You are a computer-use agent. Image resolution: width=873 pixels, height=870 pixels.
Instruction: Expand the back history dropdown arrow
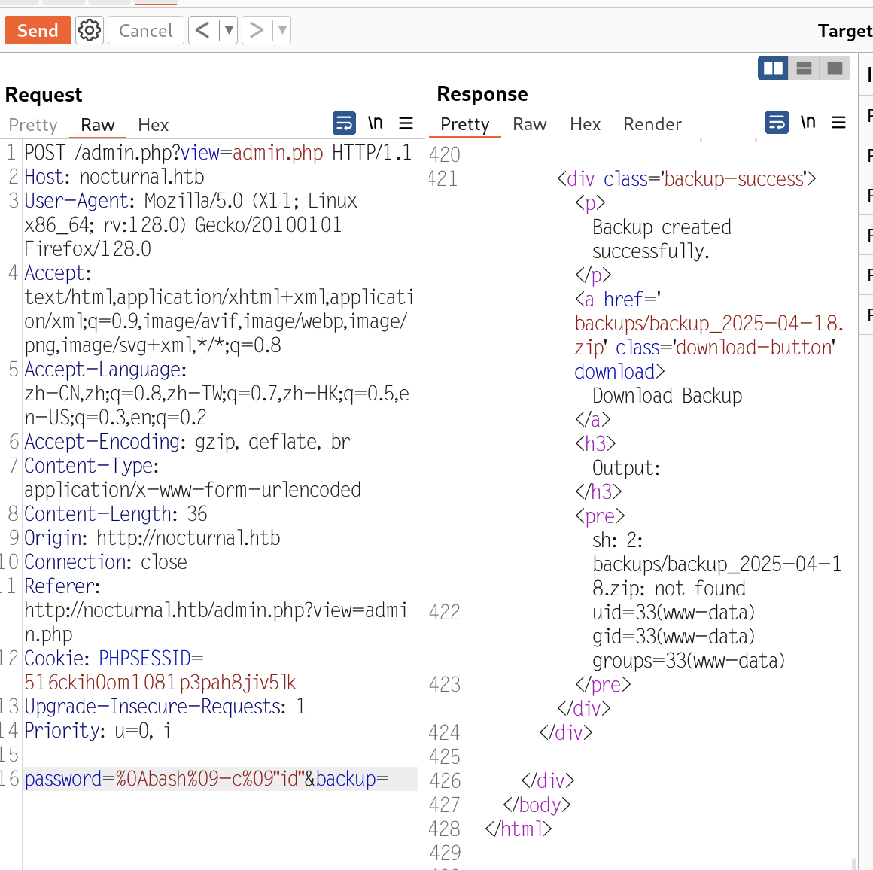pyautogui.click(x=229, y=30)
